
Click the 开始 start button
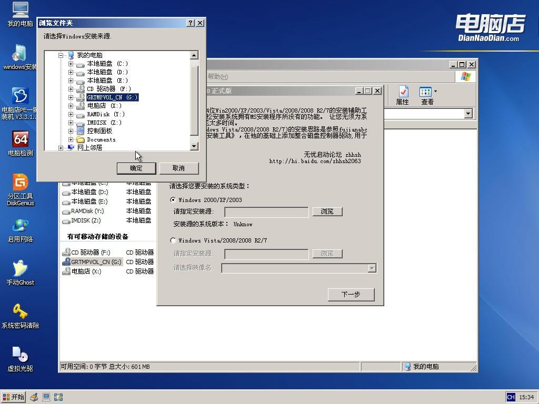pos(13,397)
